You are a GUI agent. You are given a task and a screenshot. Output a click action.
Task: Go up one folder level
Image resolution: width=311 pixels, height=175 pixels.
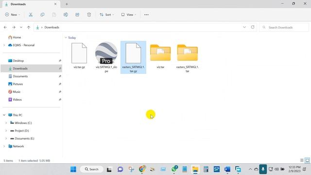click(x=29, y=27)
